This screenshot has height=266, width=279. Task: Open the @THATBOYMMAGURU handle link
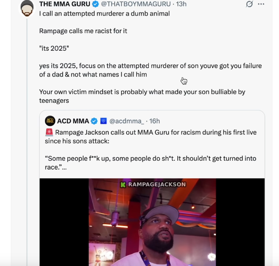[137, 4]
